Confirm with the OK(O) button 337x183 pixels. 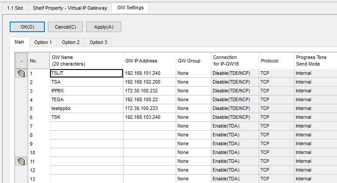coord(27,27)
